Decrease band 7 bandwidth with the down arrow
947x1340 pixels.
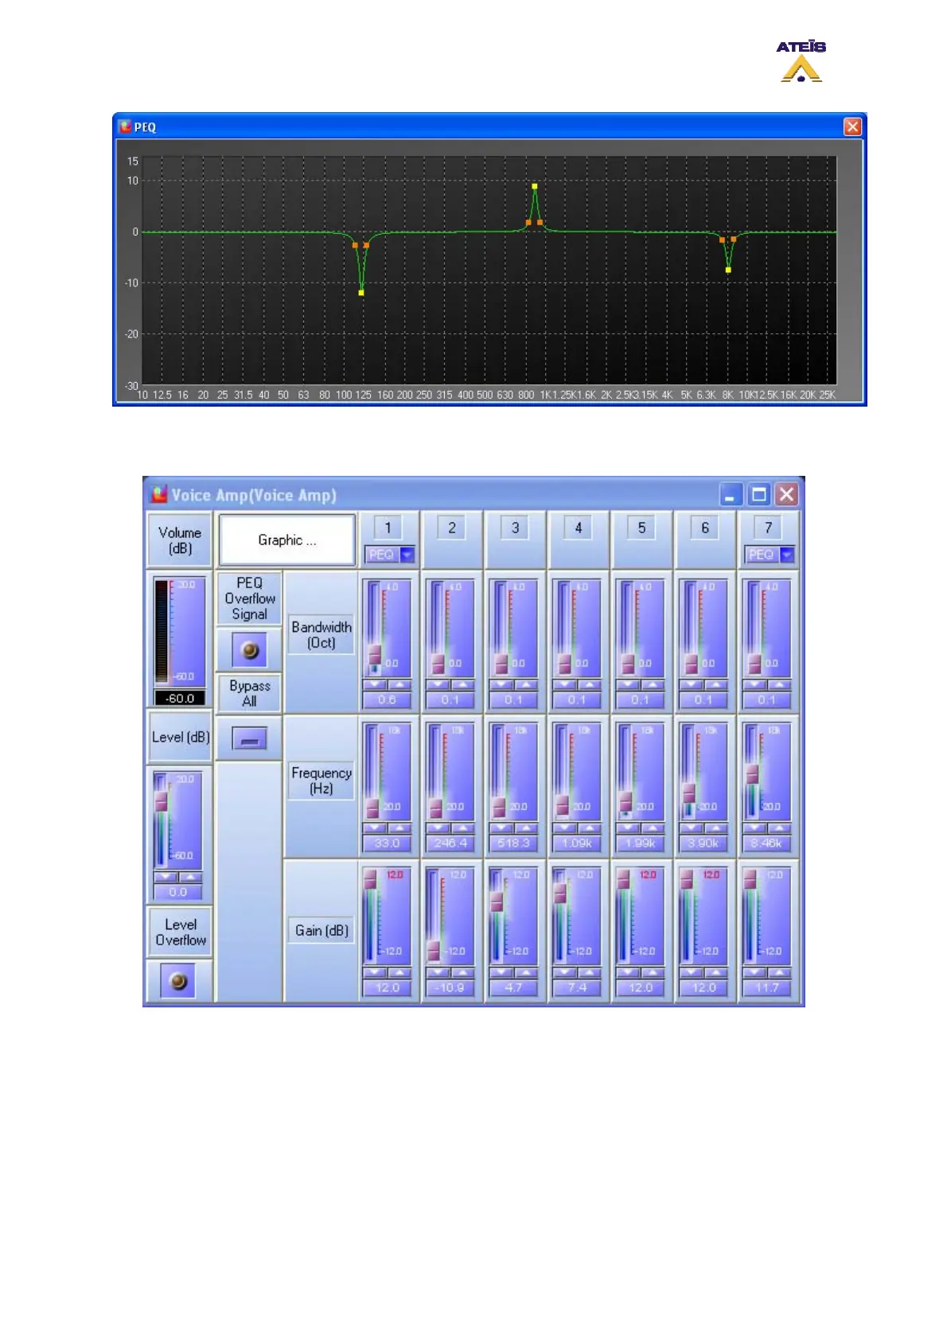point(754,685)
